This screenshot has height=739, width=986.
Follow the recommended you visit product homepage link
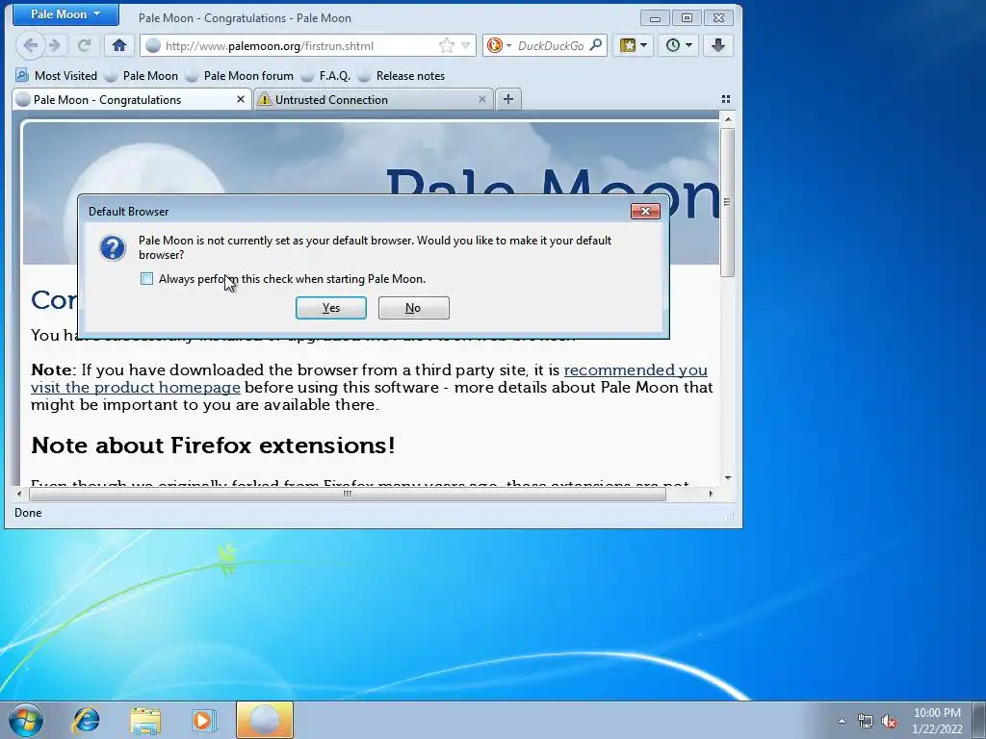[369, 378]
